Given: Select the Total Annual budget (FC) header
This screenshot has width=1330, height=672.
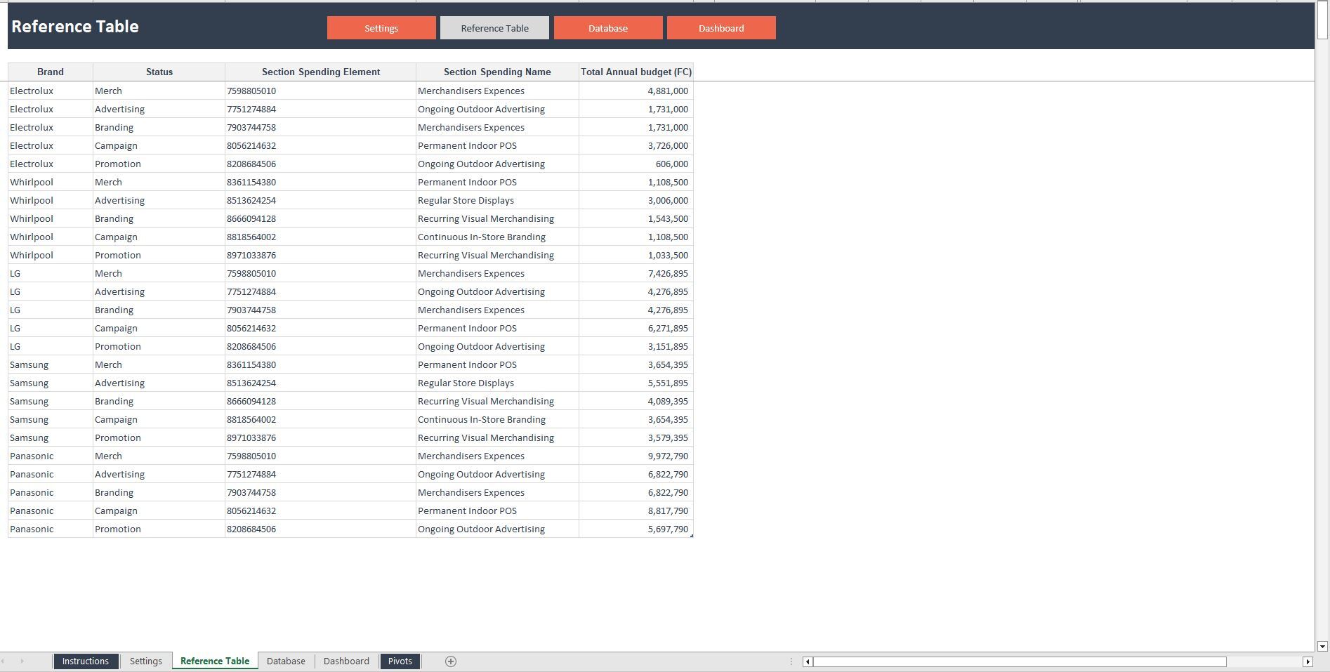Looking at the screenshot, I should click(636, 72).
